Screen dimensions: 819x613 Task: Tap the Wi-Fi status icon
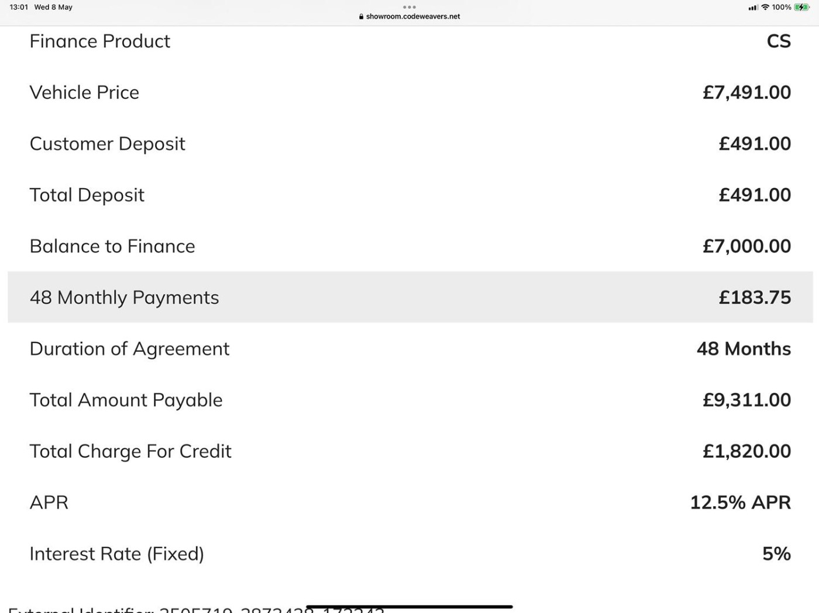click(x=765, y=7)
